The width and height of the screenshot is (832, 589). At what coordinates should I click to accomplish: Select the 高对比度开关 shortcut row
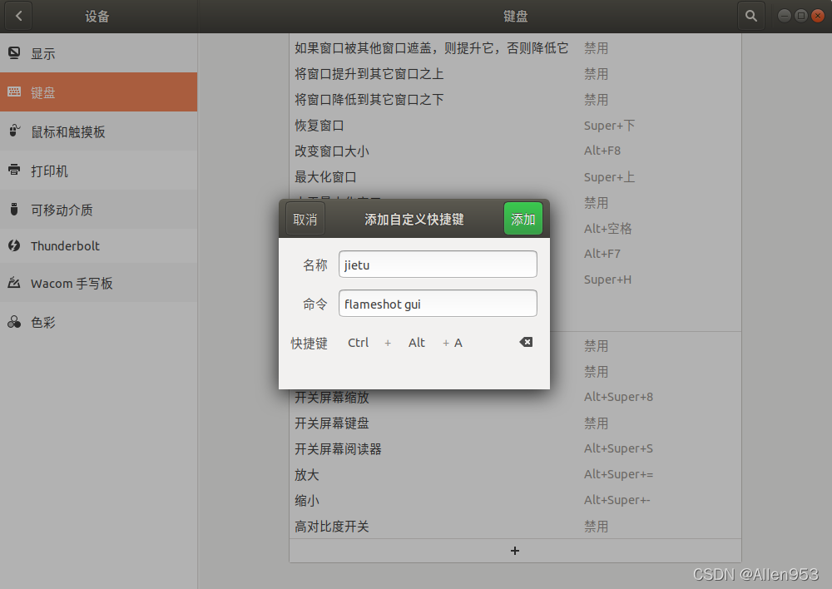514,526
